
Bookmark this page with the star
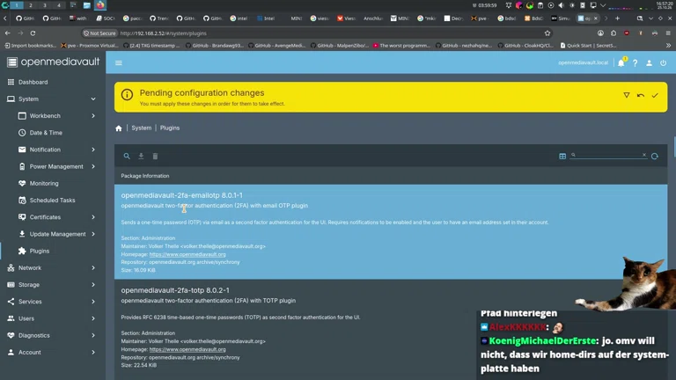[547, 33]
